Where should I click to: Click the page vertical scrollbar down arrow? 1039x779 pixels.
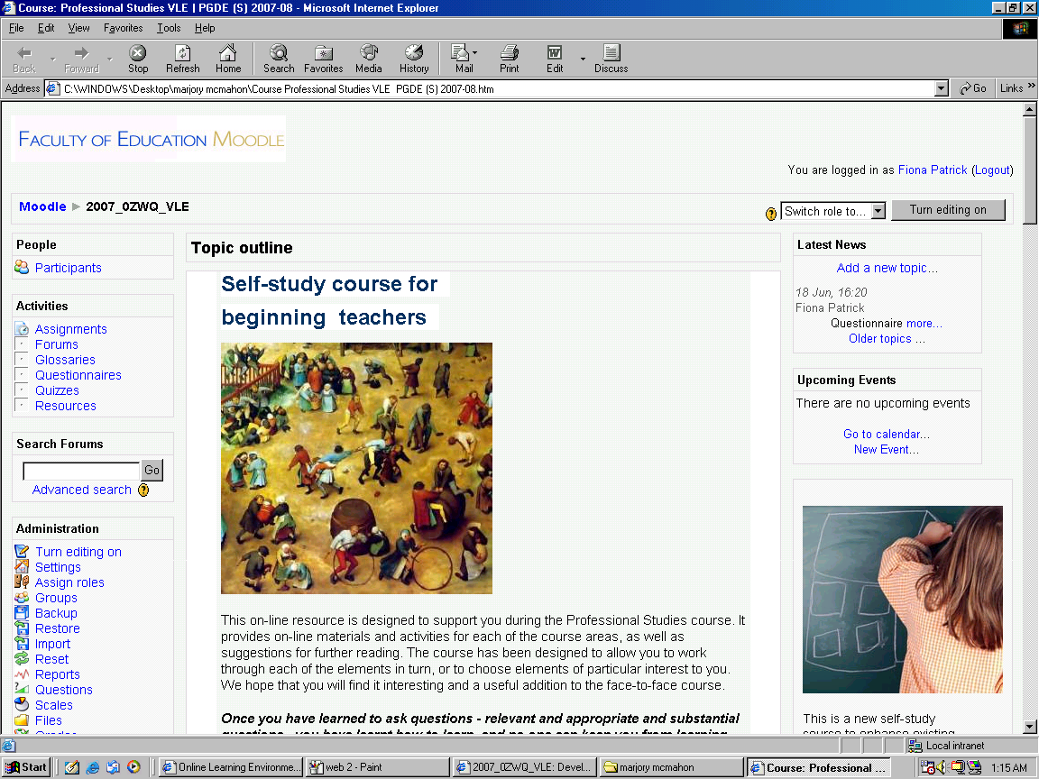click(x=1030, y=726)
